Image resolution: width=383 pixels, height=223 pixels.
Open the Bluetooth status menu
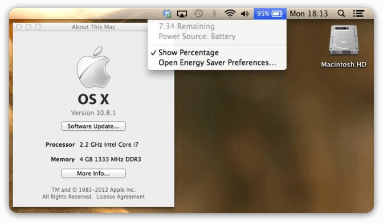click(x=214, y=14)
